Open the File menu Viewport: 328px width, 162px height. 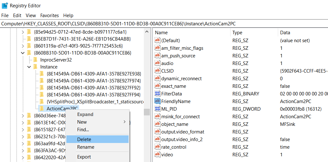pyautogui.click(x=5, y=16)
